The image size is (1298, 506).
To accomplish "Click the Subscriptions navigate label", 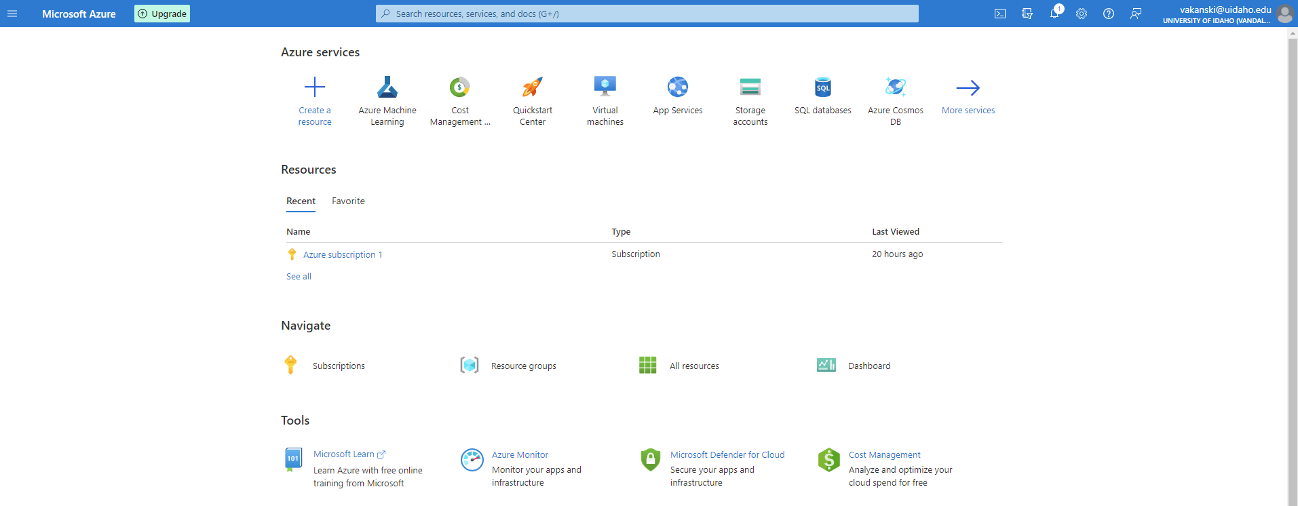I will coord(339,366).
